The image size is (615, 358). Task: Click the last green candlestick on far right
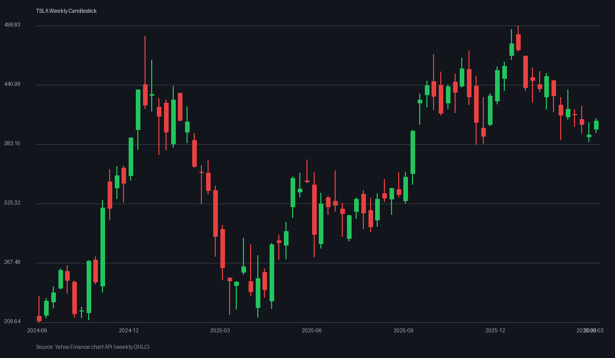(x=597, y=124)
